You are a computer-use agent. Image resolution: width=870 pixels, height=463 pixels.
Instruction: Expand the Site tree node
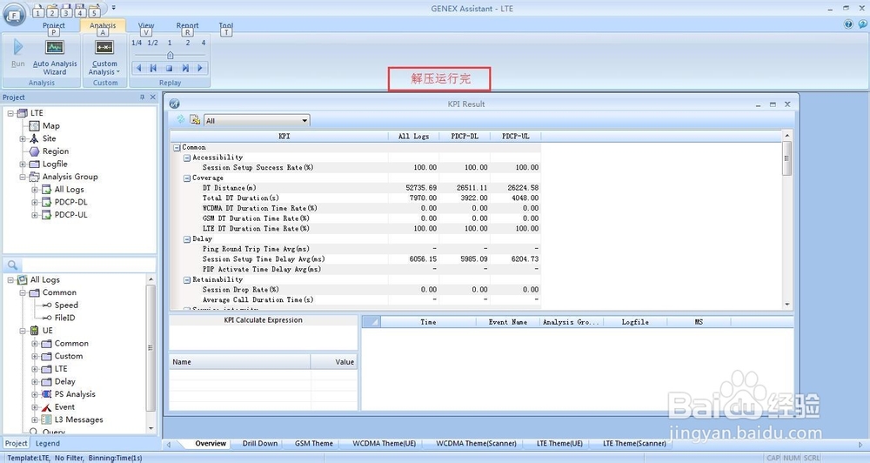click(23, 138)
